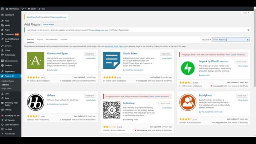
Task: Open Services in the sidebar
Action: tap(8, 46)
